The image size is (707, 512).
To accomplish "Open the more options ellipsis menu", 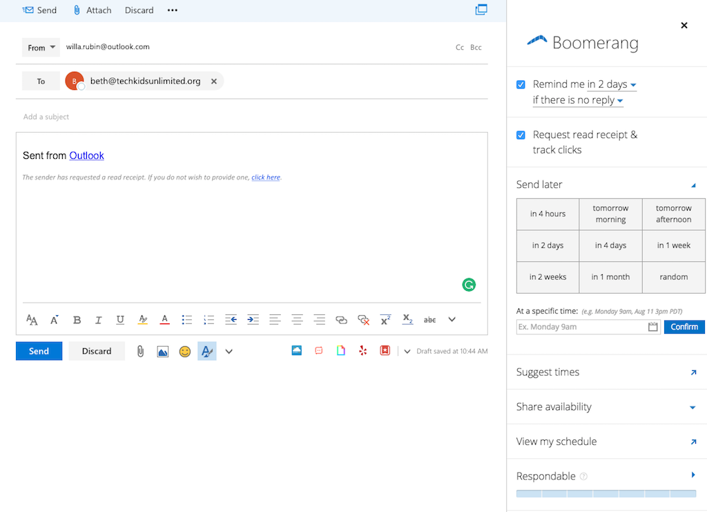I will click(171, 10).
